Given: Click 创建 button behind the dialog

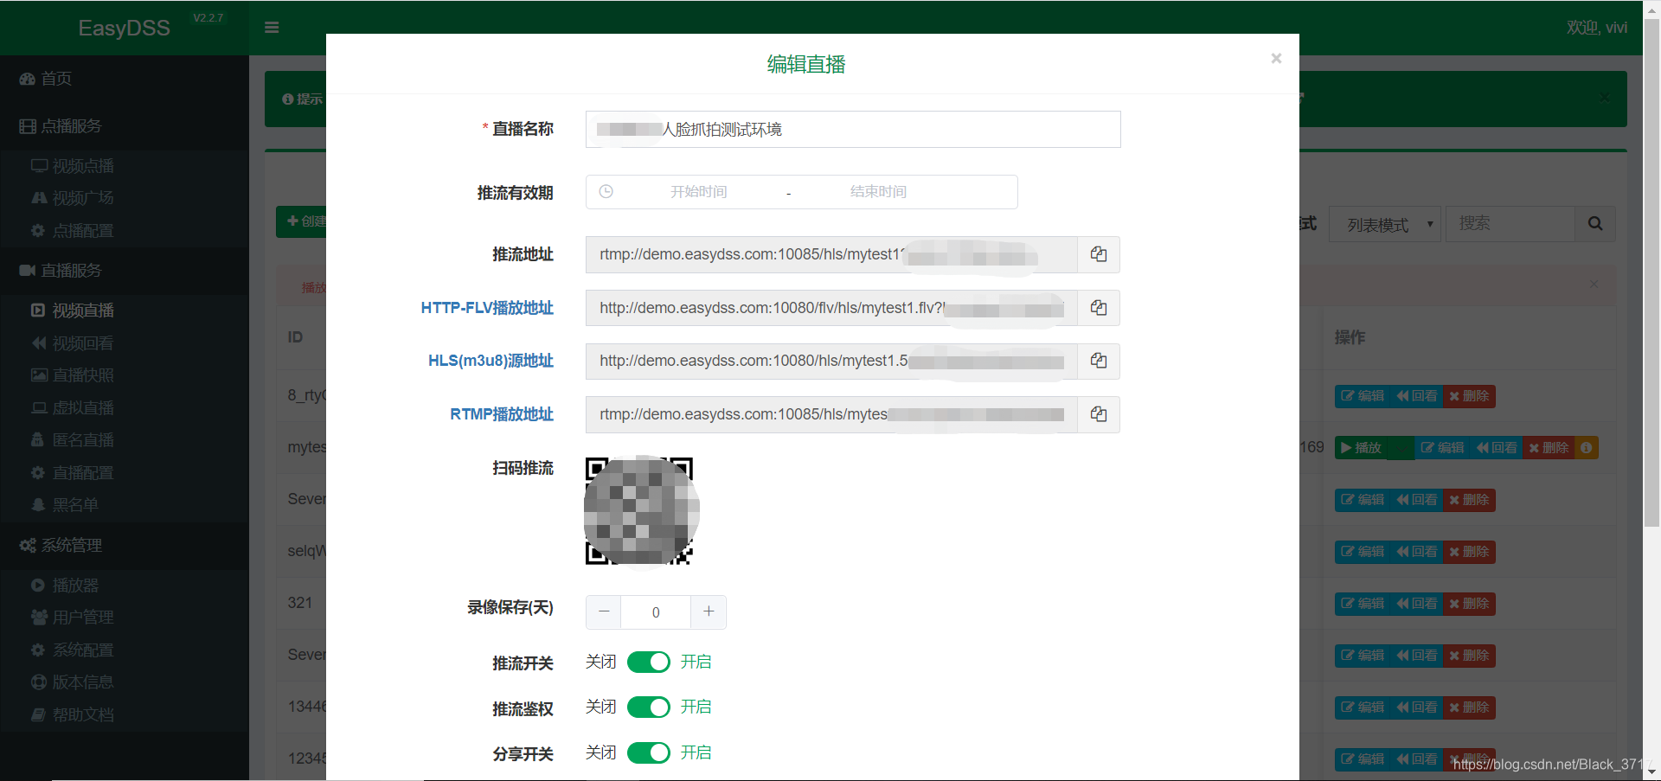Looking at the screenshot, I should click(x=303, y=221).
